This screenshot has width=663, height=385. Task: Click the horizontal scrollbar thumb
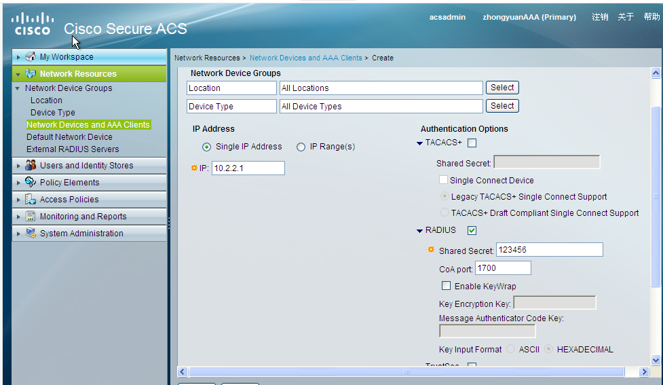pos(406,372)
